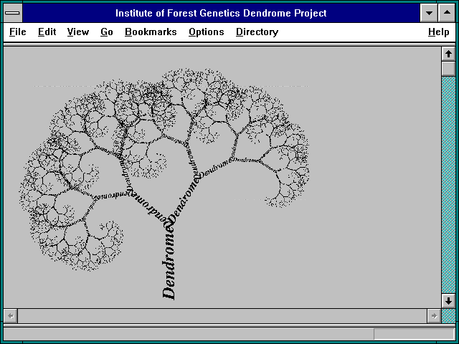This screenshot has width=459, height=344.
Task: Click the vertical scrollbar down arrow
Action: coord(448,301)
